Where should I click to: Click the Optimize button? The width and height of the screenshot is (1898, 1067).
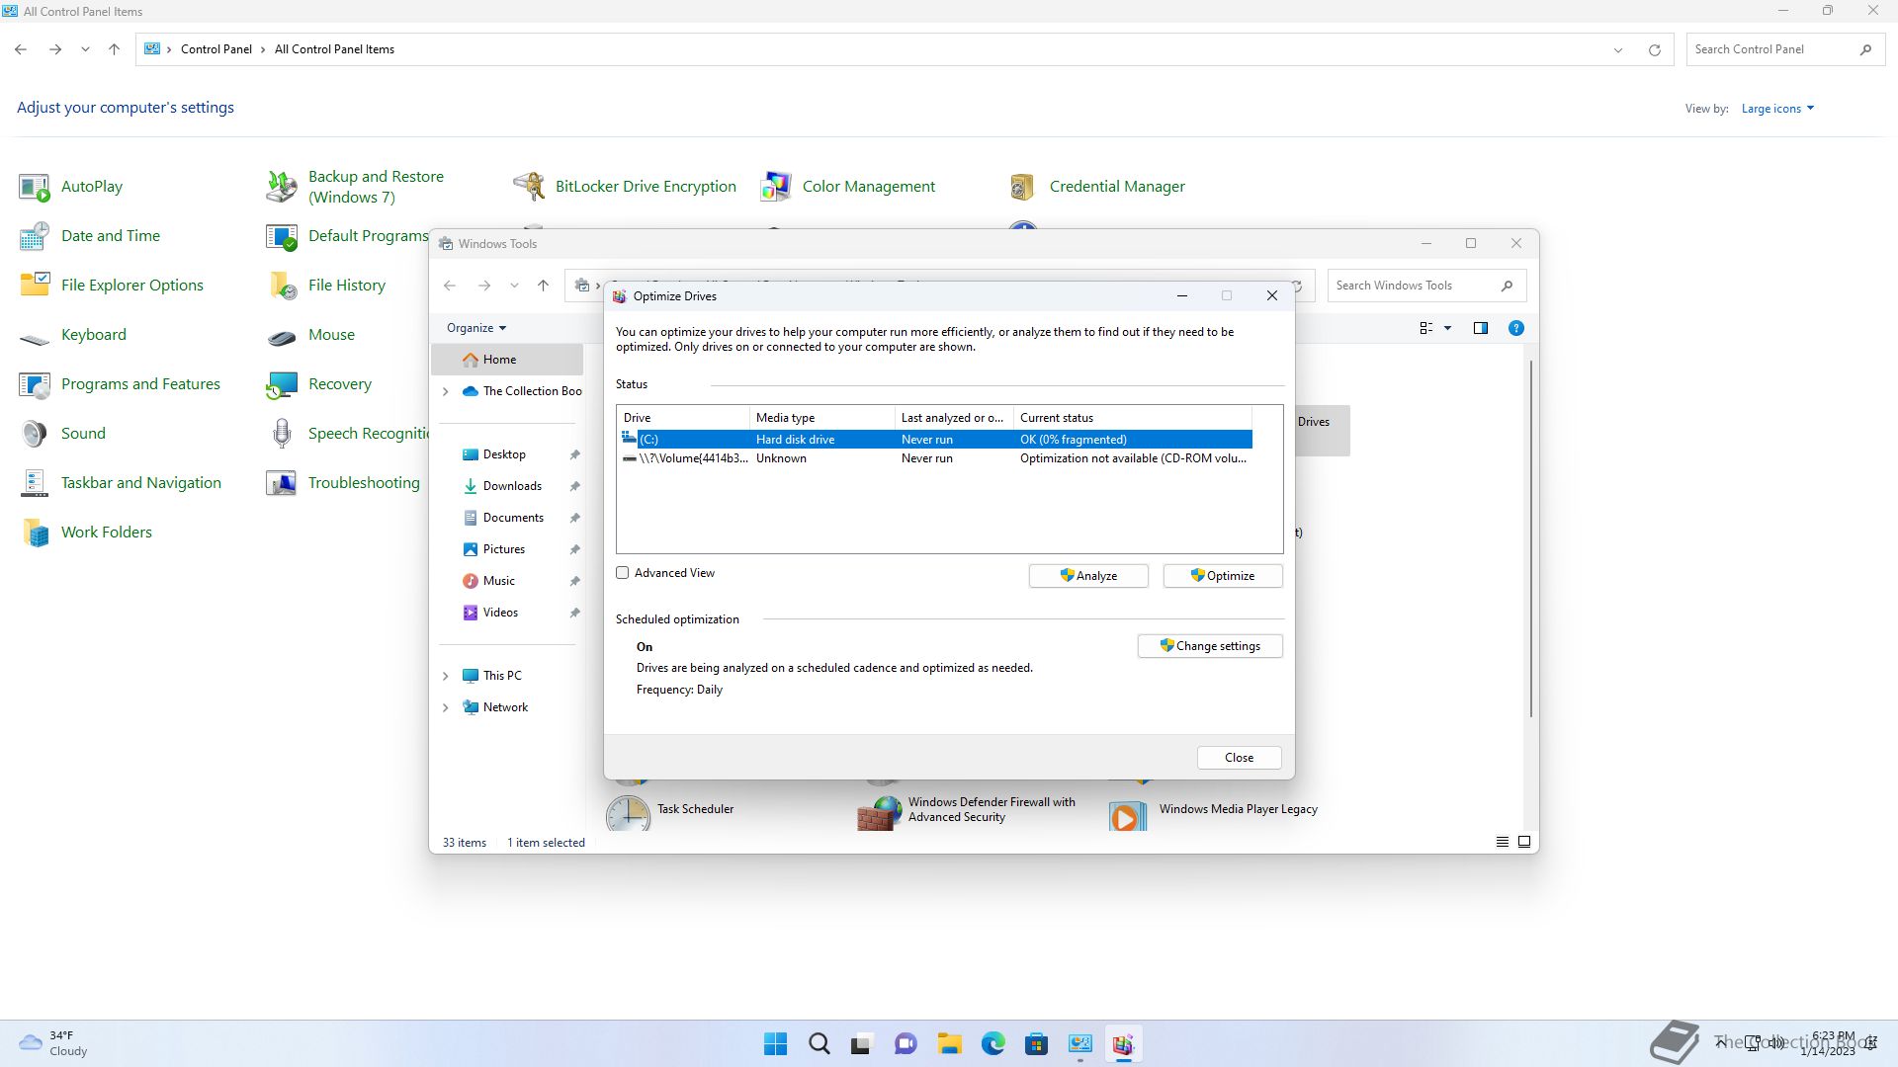click(x=1222, y=576)
